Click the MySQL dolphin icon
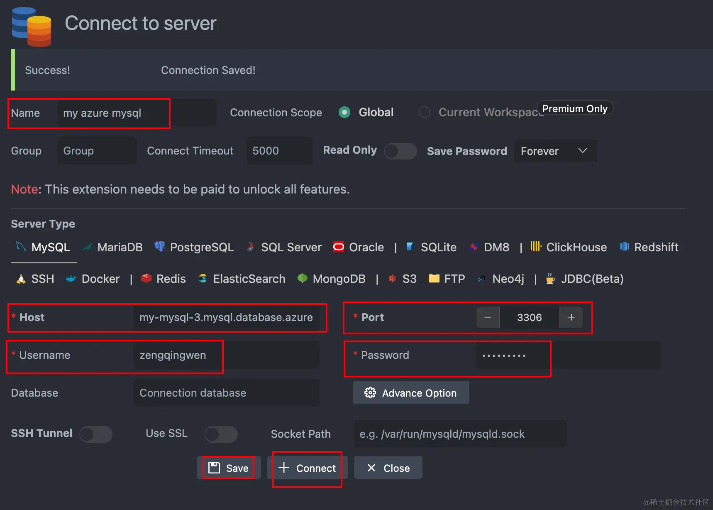 coord(21,246)
